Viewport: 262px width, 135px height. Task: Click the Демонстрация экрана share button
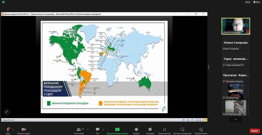[117, 130]
